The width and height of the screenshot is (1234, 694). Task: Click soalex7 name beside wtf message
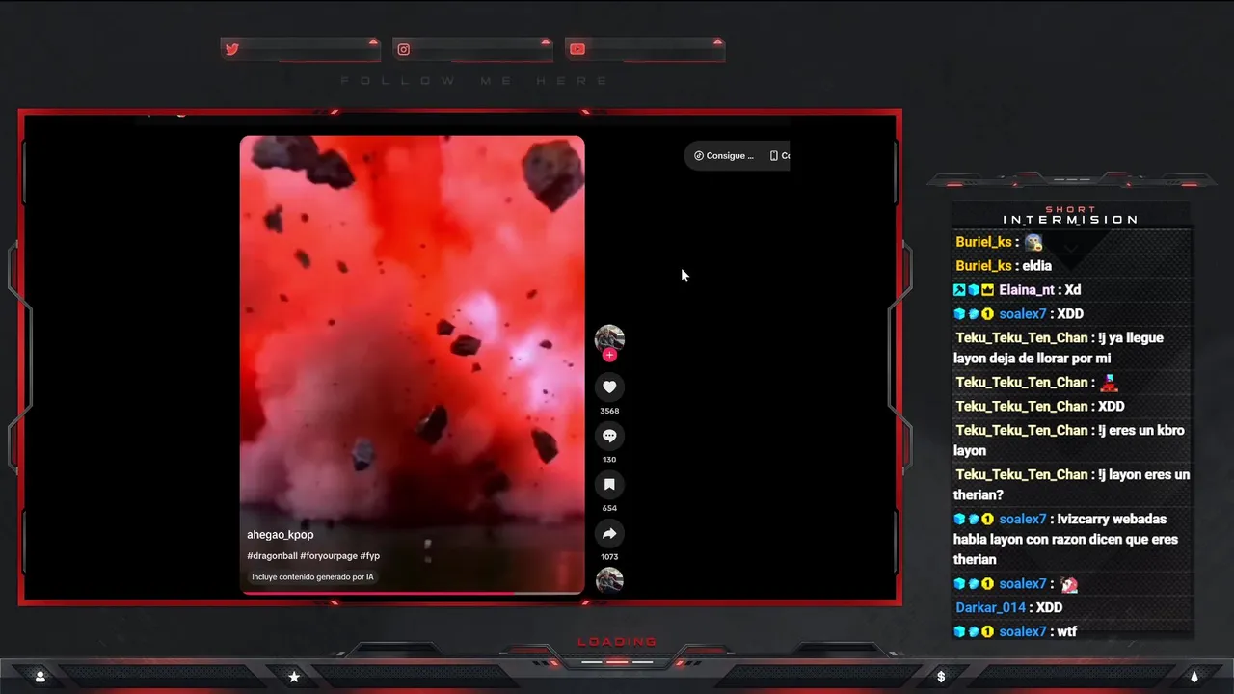[1022, 632]
